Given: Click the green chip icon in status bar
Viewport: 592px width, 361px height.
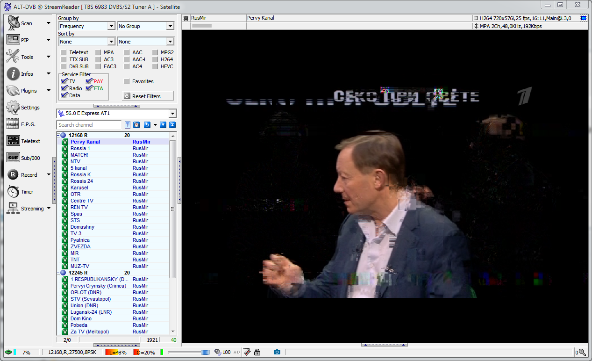Looking at the screenshot, I should (x=8, y=352).
